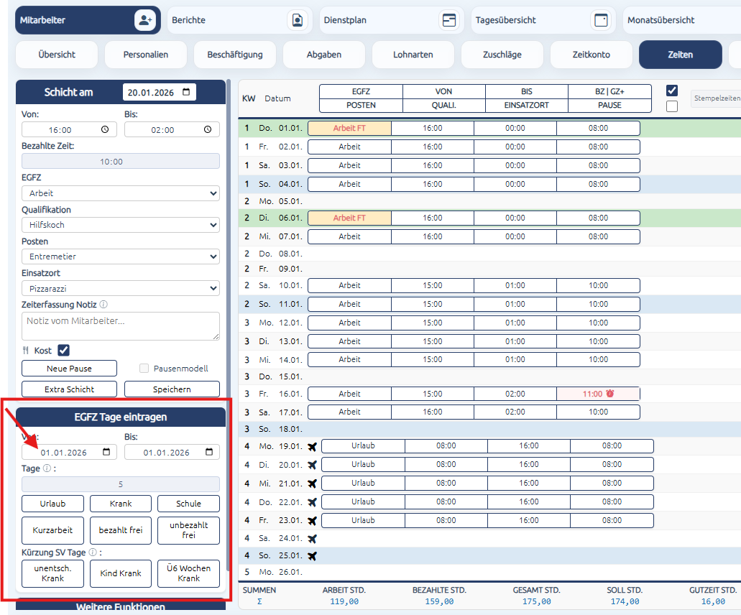Screen dimensions: 741x615
Task: Open the Qualifikation Hilfskoch dropdown
Action: [121, 225]
